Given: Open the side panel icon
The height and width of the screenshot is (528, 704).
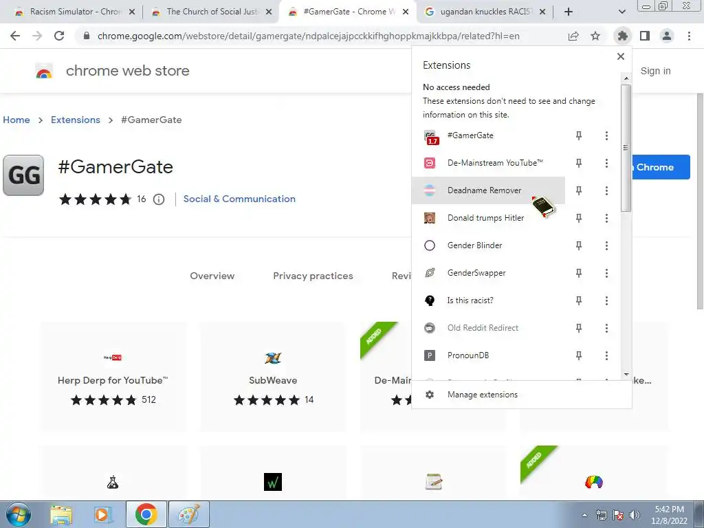Looking at the screenshot, I should pyautogui.click(x=645, y=36).
